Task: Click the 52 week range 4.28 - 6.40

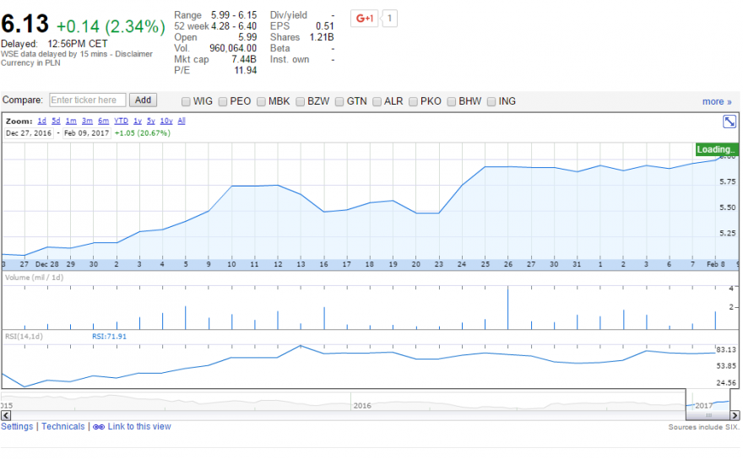Action: pos(234,26)
